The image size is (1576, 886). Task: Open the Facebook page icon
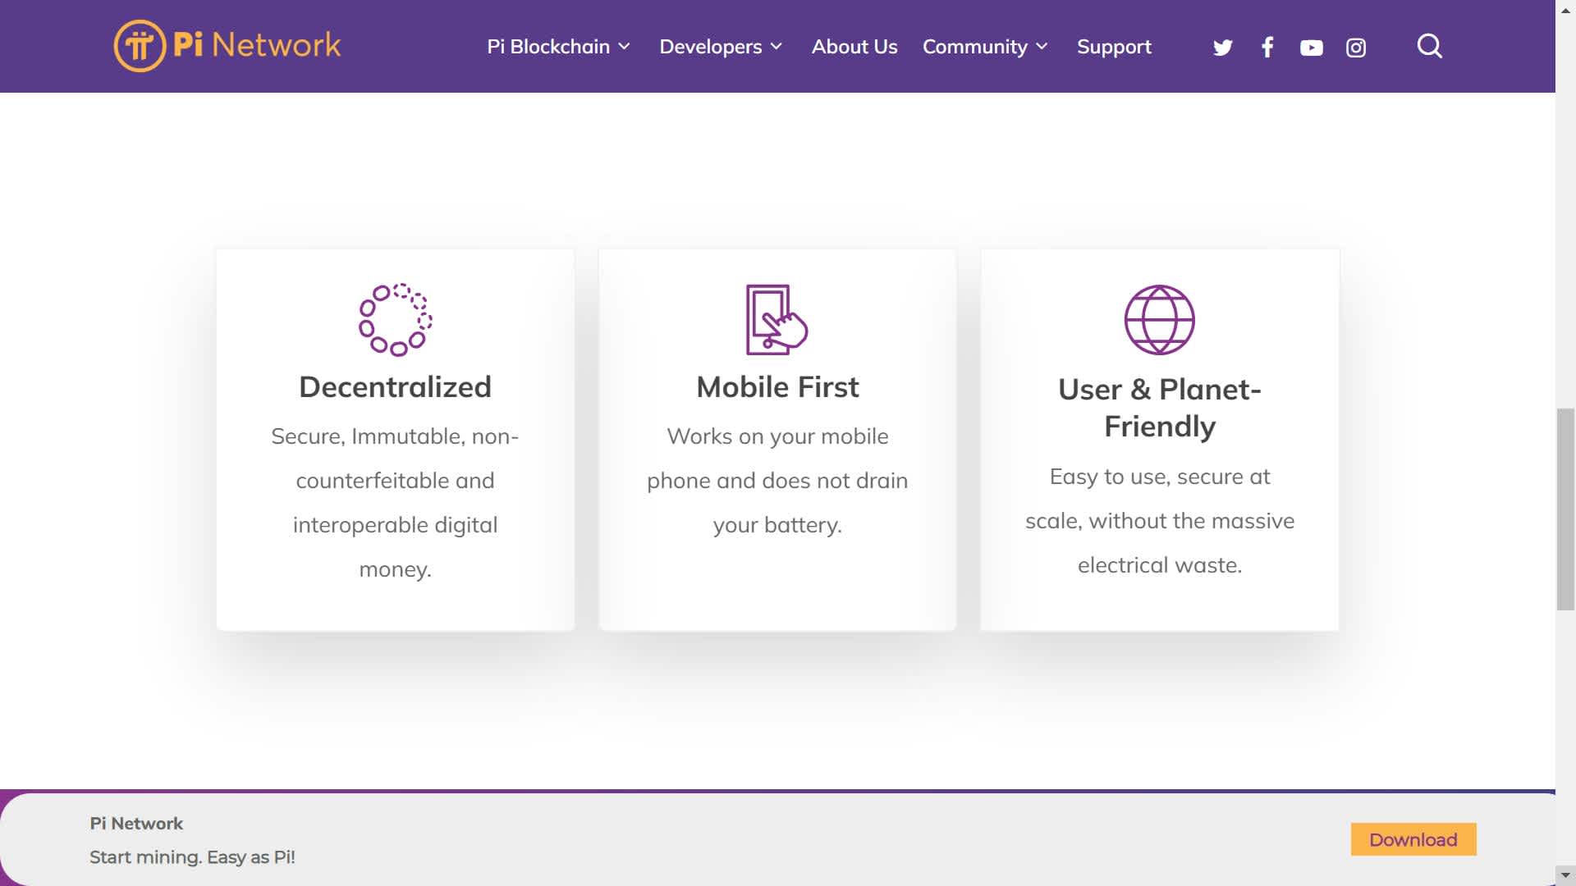point(1267,48)
